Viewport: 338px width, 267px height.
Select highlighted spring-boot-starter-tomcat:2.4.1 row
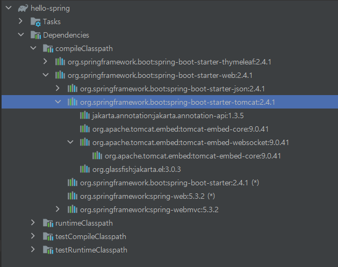pos(170,102)
